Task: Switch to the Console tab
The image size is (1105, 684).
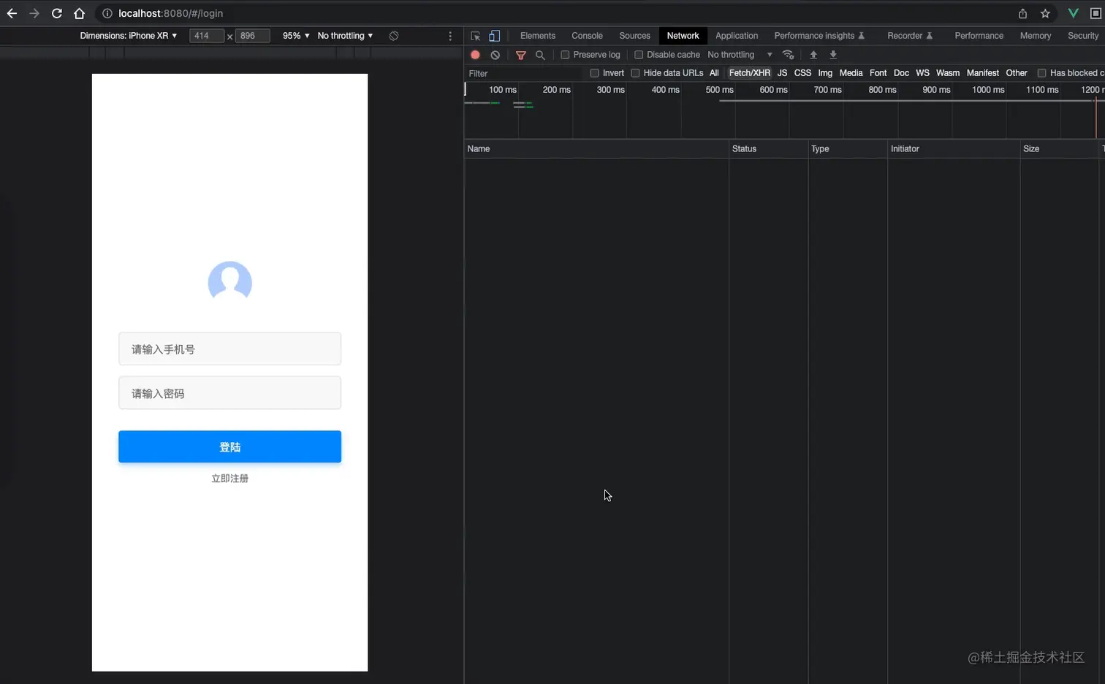Action: coord(587,36)
